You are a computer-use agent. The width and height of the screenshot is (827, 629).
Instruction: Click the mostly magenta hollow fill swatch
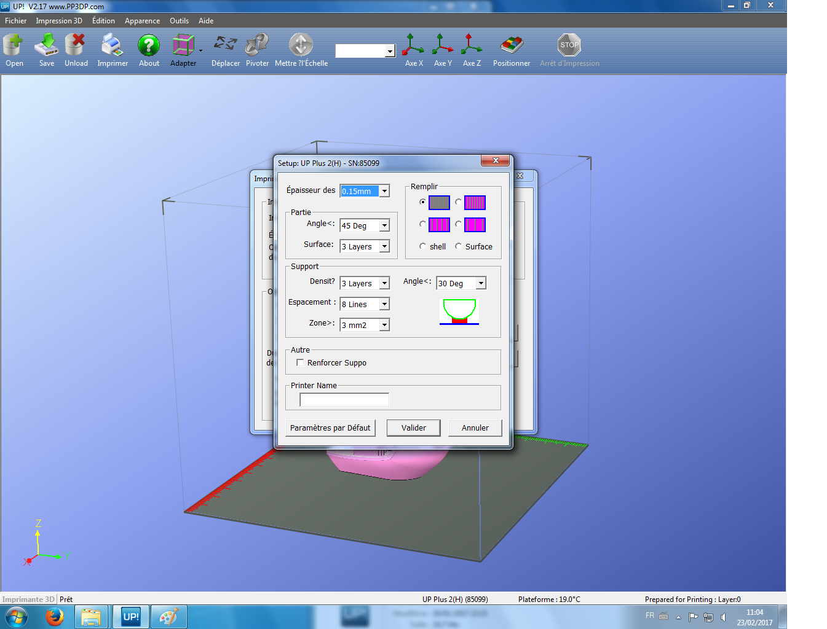click(x=475, y=224)
